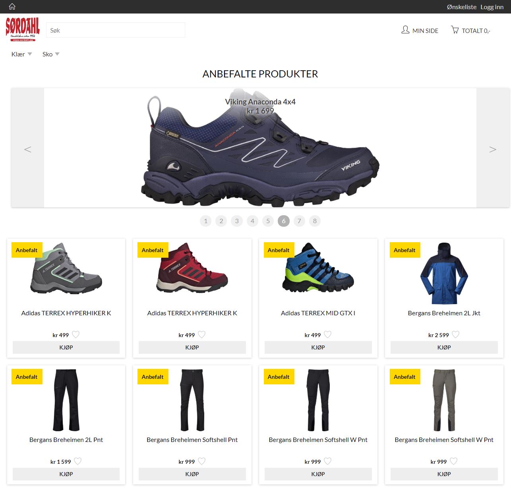Favorite the olive green Bergans Softshell W Pnt
The image size is (511, 488).
click(x=454, y=461)
